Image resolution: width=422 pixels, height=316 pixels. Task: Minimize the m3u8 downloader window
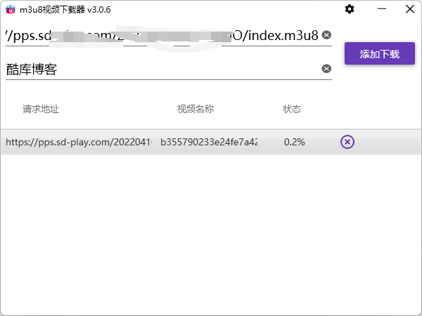382,9
